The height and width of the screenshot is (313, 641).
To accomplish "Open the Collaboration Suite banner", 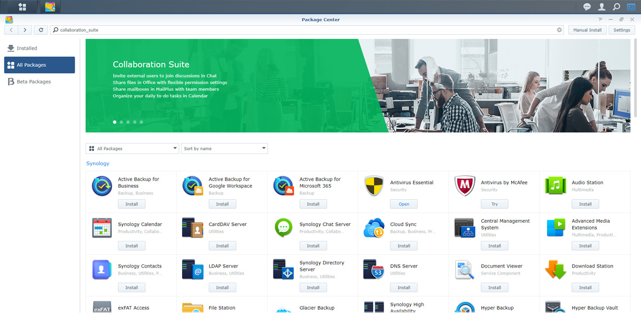I will pyautogui.click(x=358, y=85).
